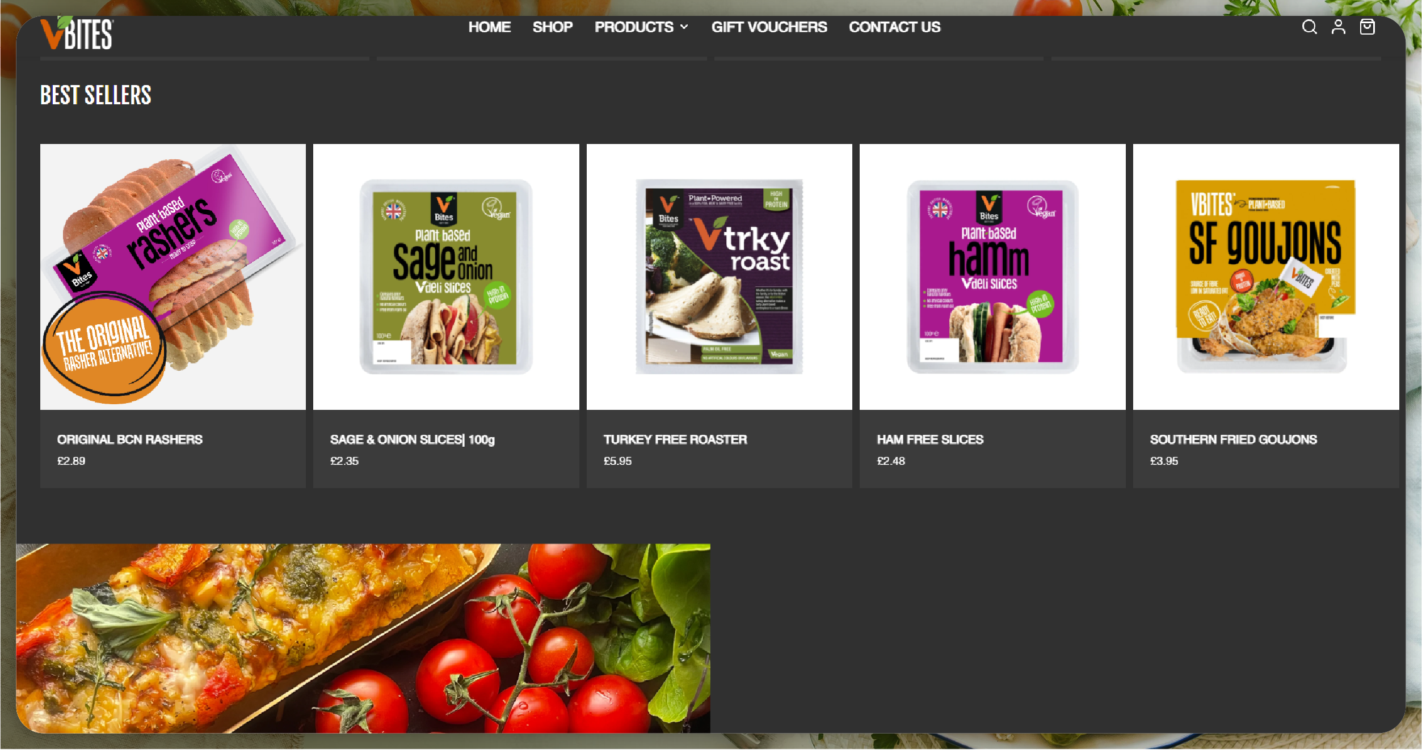Click the pizza and tomatoes banner image
This screenshot has width=1422, height=750.
tap(363, 638)
